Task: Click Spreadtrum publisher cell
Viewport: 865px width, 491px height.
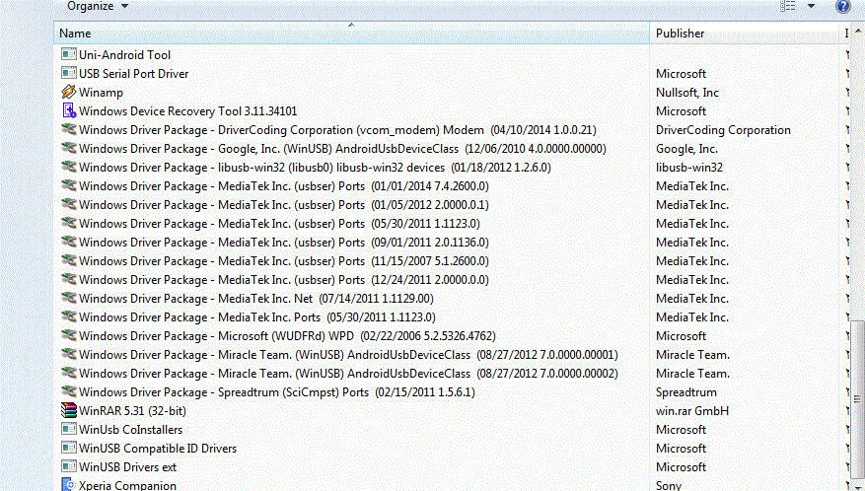Action: tap(686, 392)
